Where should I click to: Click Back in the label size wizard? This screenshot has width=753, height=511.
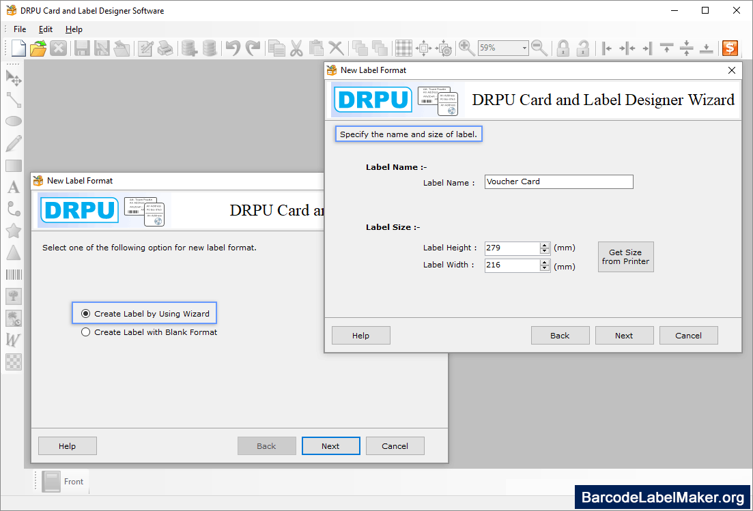(x=560, y=336)
